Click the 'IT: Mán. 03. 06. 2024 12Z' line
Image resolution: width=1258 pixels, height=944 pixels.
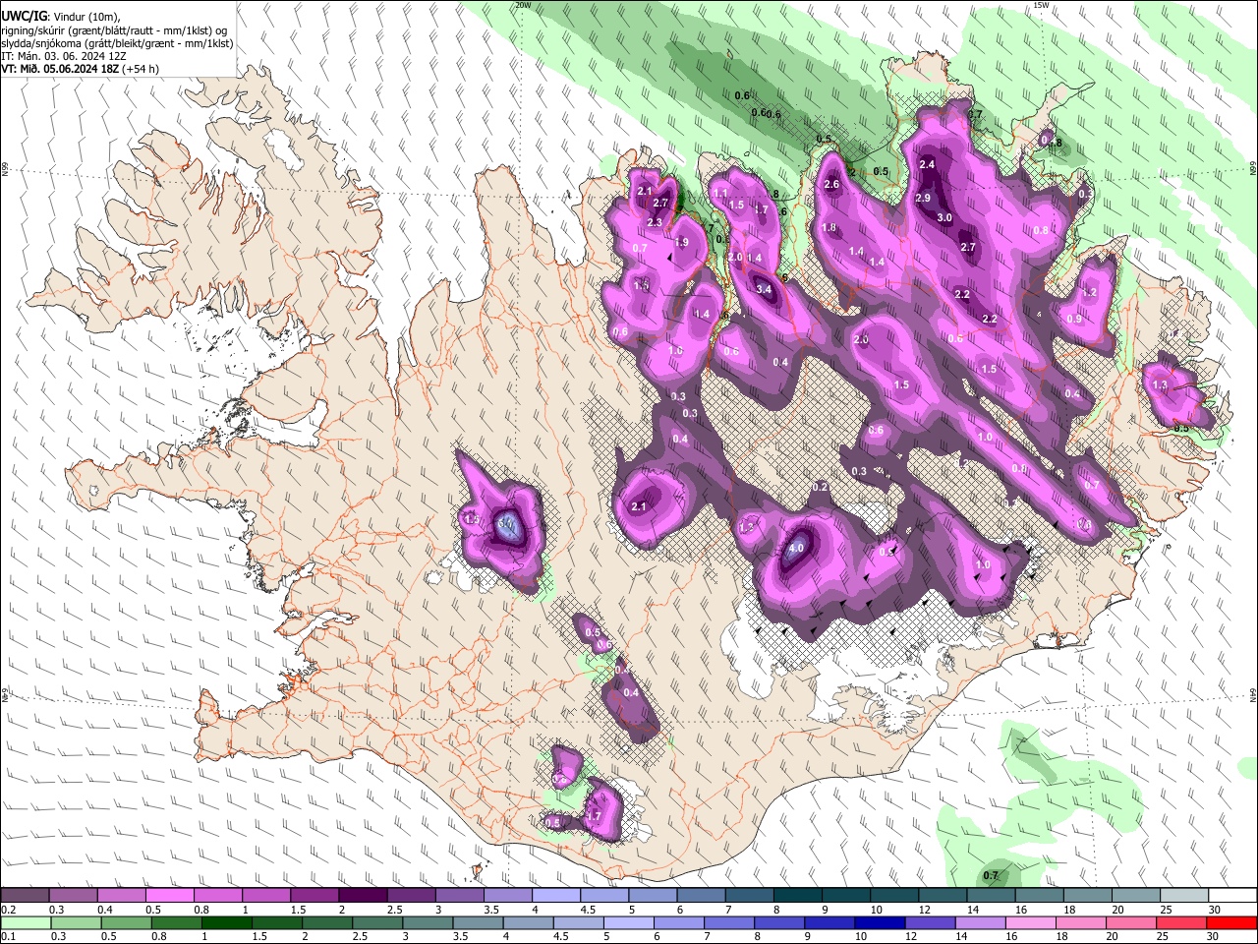(x=63, y=56)
